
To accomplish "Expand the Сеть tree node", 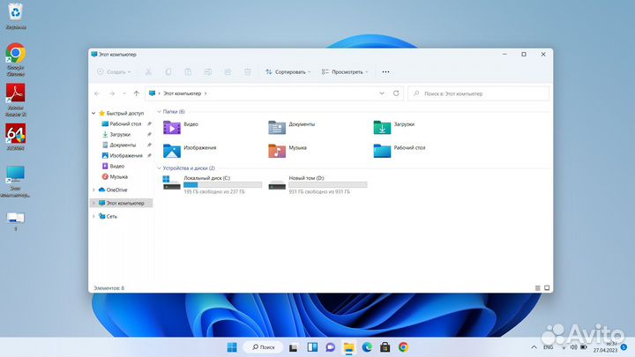I will click(x=93, y=217).
